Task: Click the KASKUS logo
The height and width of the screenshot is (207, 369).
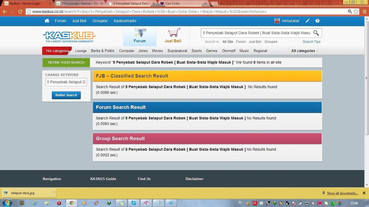Action: click(x=69, y=37)
